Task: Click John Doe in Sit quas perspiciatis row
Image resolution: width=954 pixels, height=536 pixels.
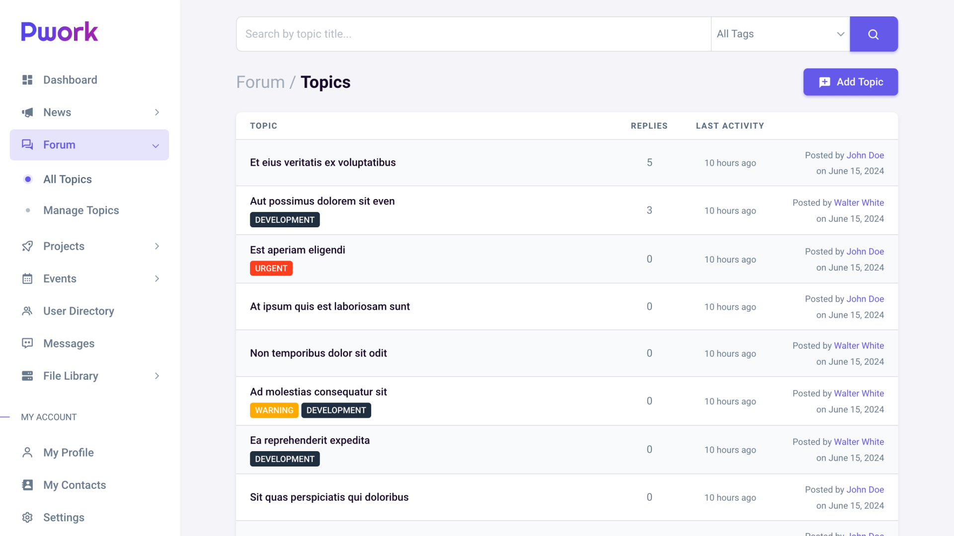Action: pos(865,489)
